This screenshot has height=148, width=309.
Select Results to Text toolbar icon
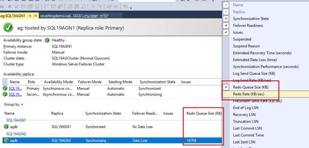tap(70, 7)
